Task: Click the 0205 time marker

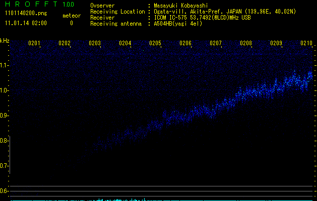Action: click(155, 43)
